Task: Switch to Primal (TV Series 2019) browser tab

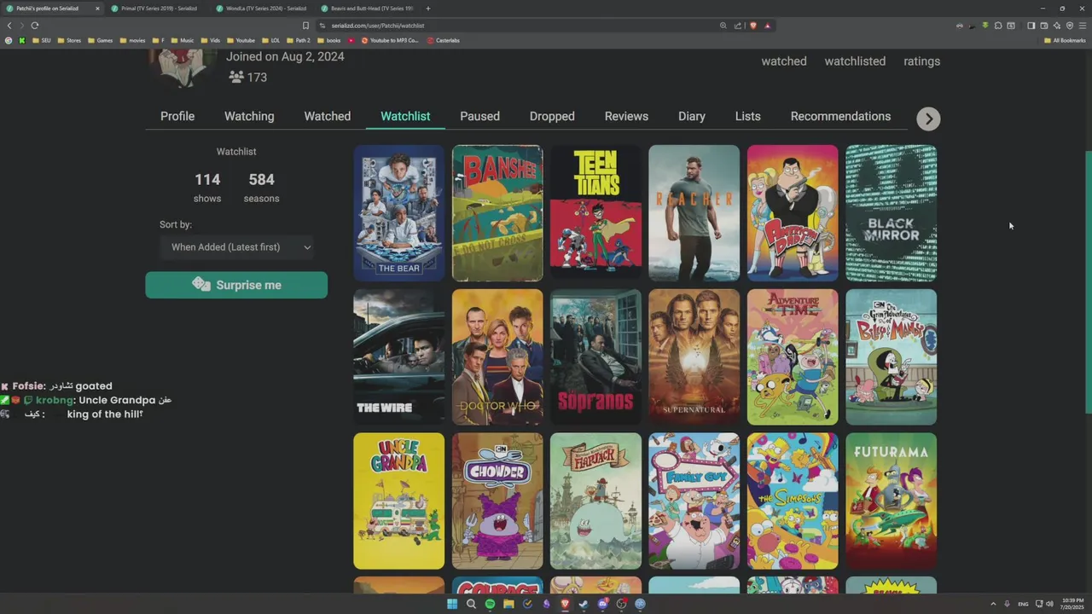Action: [x=157, y=9]
